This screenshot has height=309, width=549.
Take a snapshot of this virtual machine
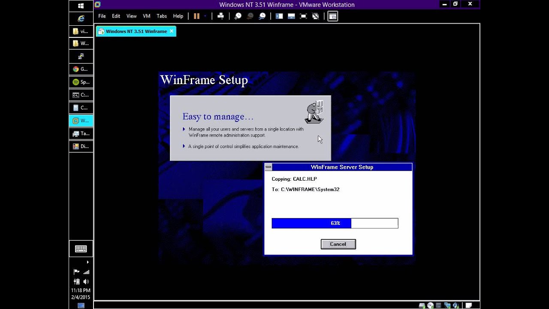(x=238, y=16)
